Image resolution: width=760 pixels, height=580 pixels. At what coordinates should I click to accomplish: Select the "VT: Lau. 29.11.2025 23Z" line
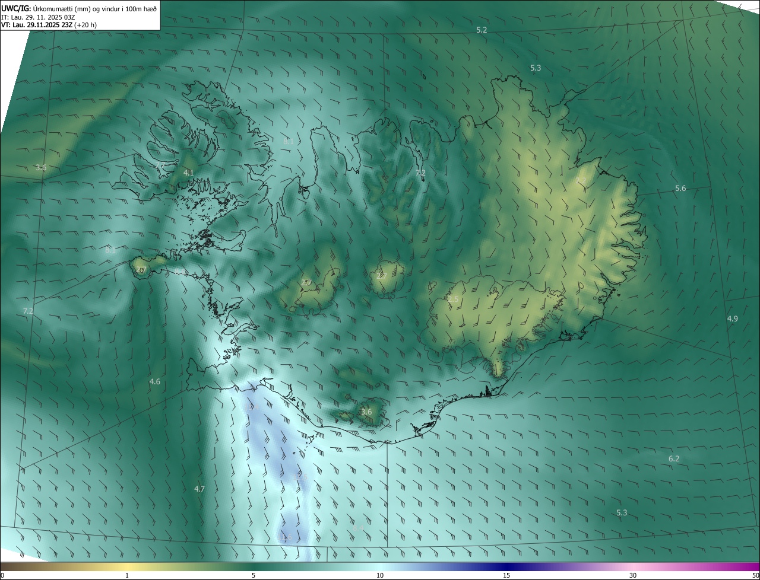(x=49, y=25)
